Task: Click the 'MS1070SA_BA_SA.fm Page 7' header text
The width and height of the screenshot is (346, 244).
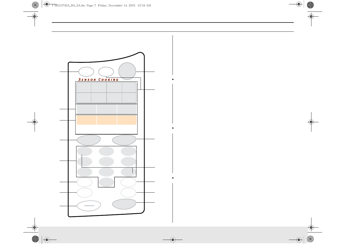Action: click(x=74, y=5)
